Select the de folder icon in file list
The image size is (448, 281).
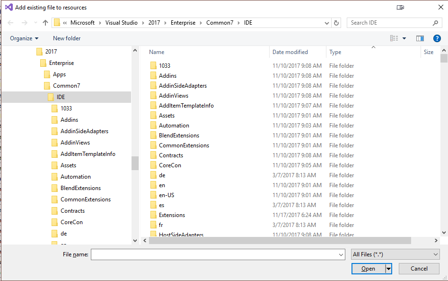[x=153, y=175]
